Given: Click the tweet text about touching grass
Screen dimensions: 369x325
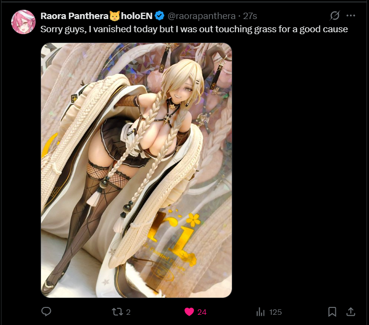Looking at the screenshot, I should (194, 29).
